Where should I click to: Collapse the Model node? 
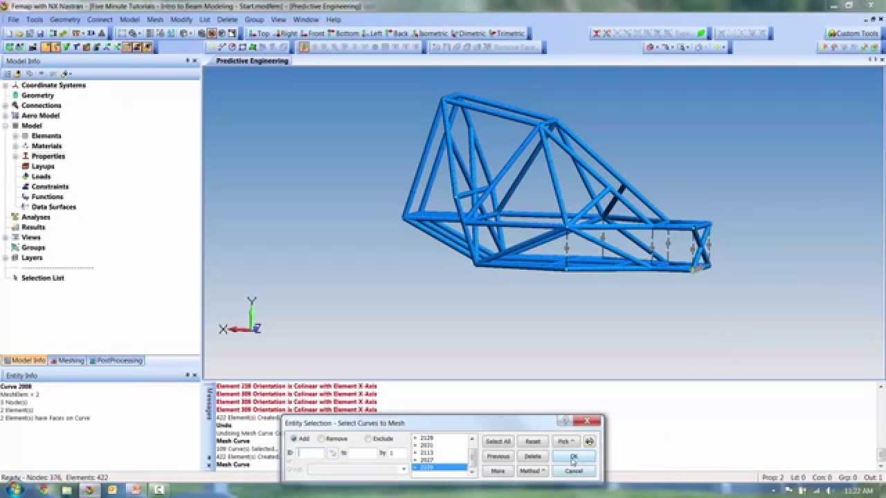click(x=6, y=126)
